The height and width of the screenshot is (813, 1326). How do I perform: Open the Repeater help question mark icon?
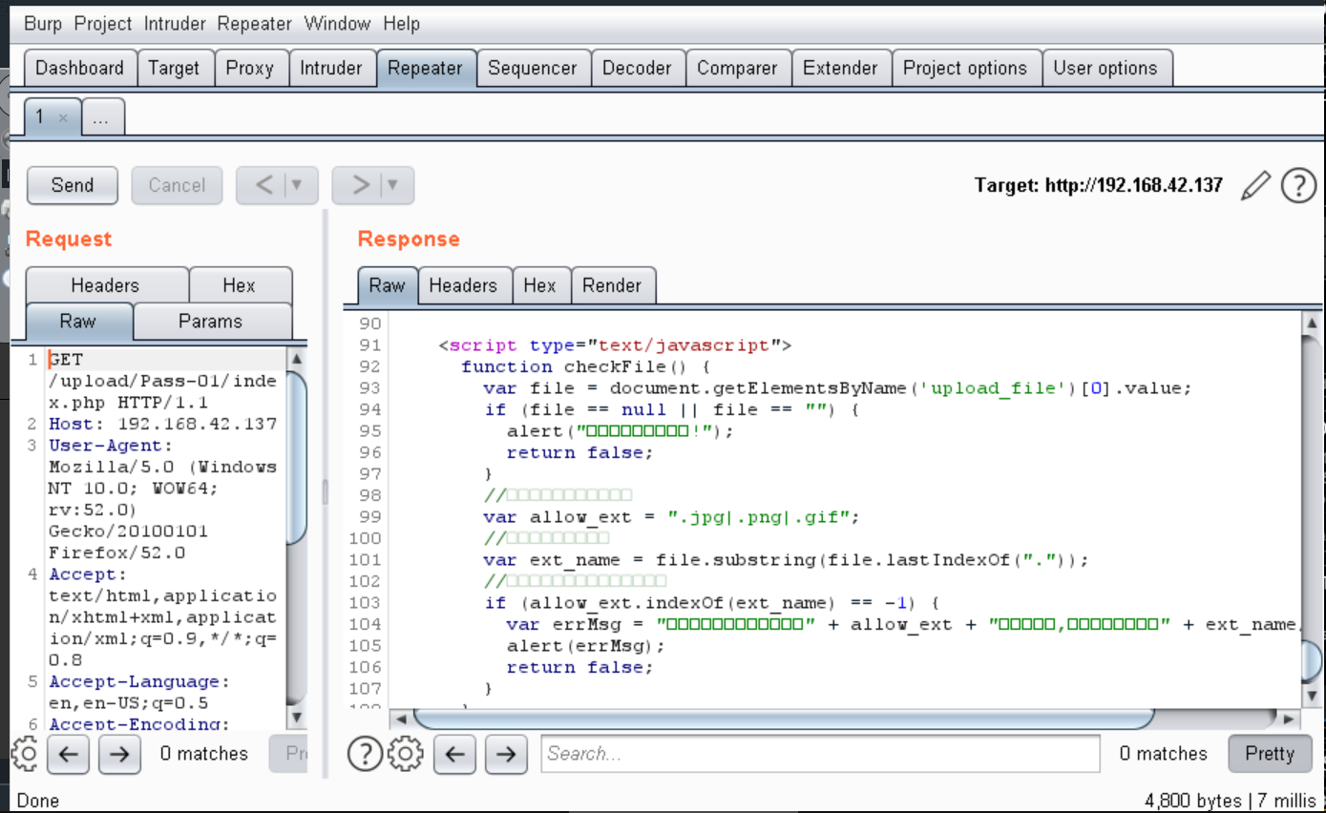pyautogui.click(x=1298, y=185)
